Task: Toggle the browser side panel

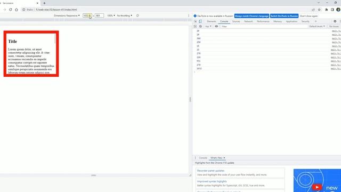Action: tap(332, 10)
